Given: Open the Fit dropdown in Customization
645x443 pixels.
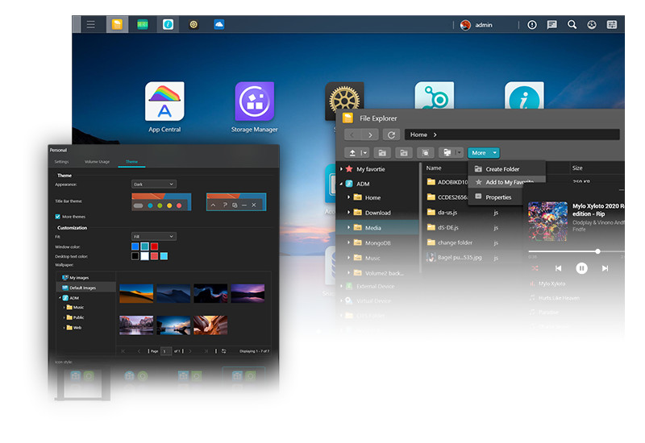Looking at the screenshot, I should click(x=153, y=236).
